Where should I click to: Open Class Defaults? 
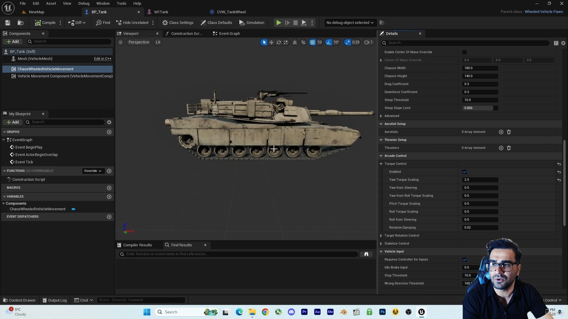[x=216, y=23]
